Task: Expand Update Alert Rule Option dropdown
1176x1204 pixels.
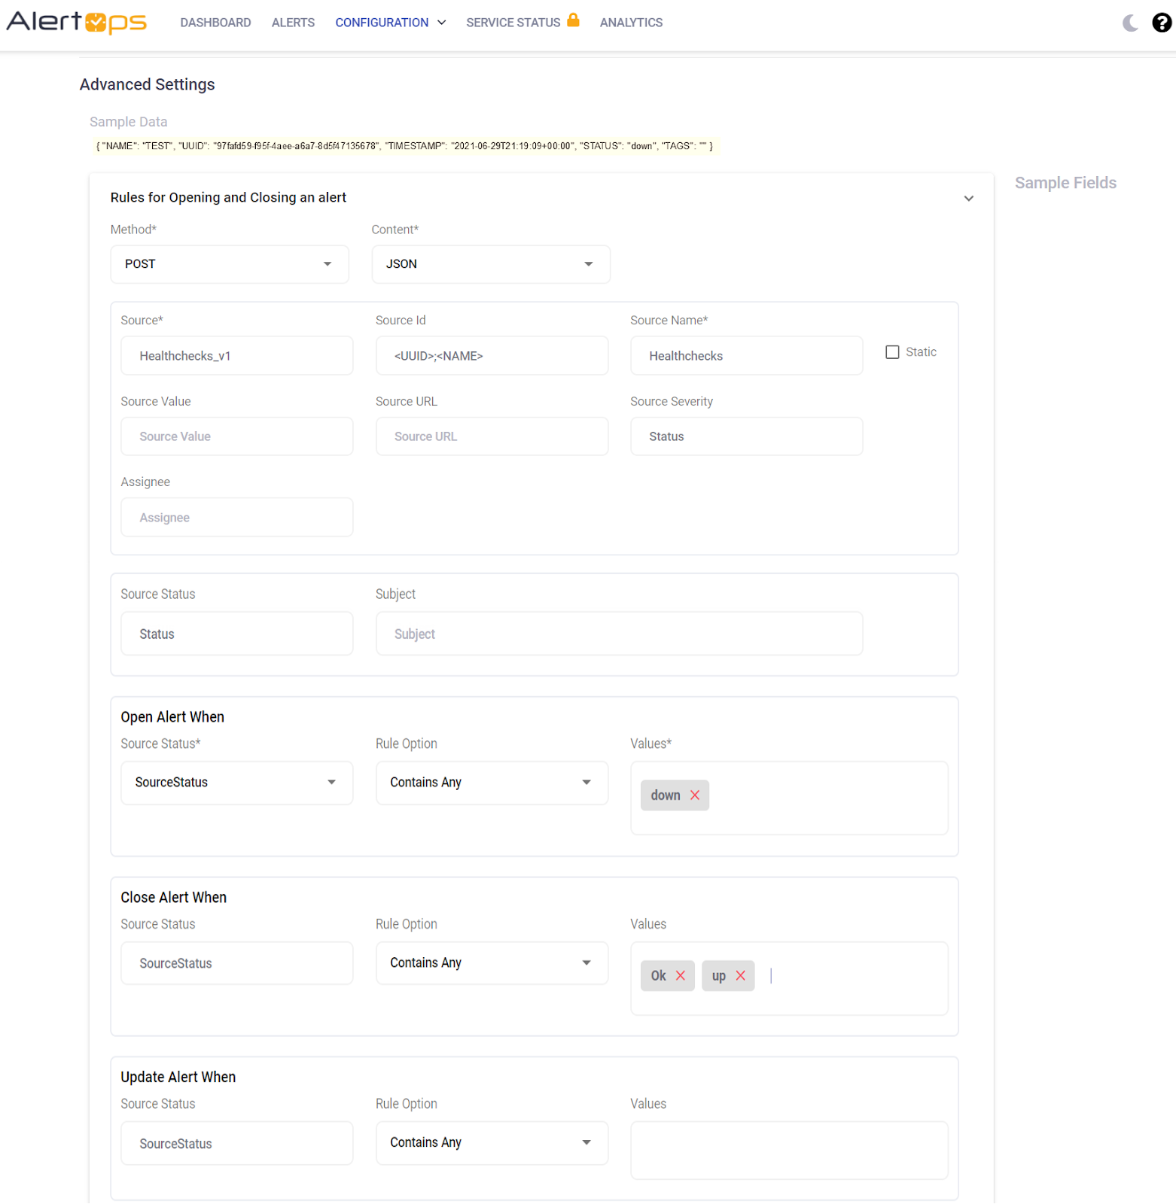Action: pyautogui.click(x=491, y=1143)
